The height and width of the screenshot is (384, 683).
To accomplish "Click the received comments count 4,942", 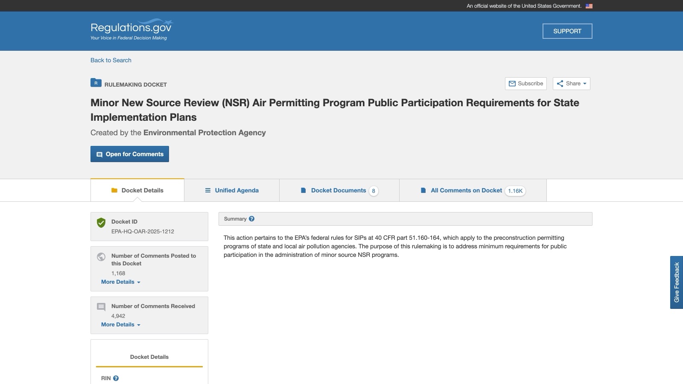I will [118, 316].
